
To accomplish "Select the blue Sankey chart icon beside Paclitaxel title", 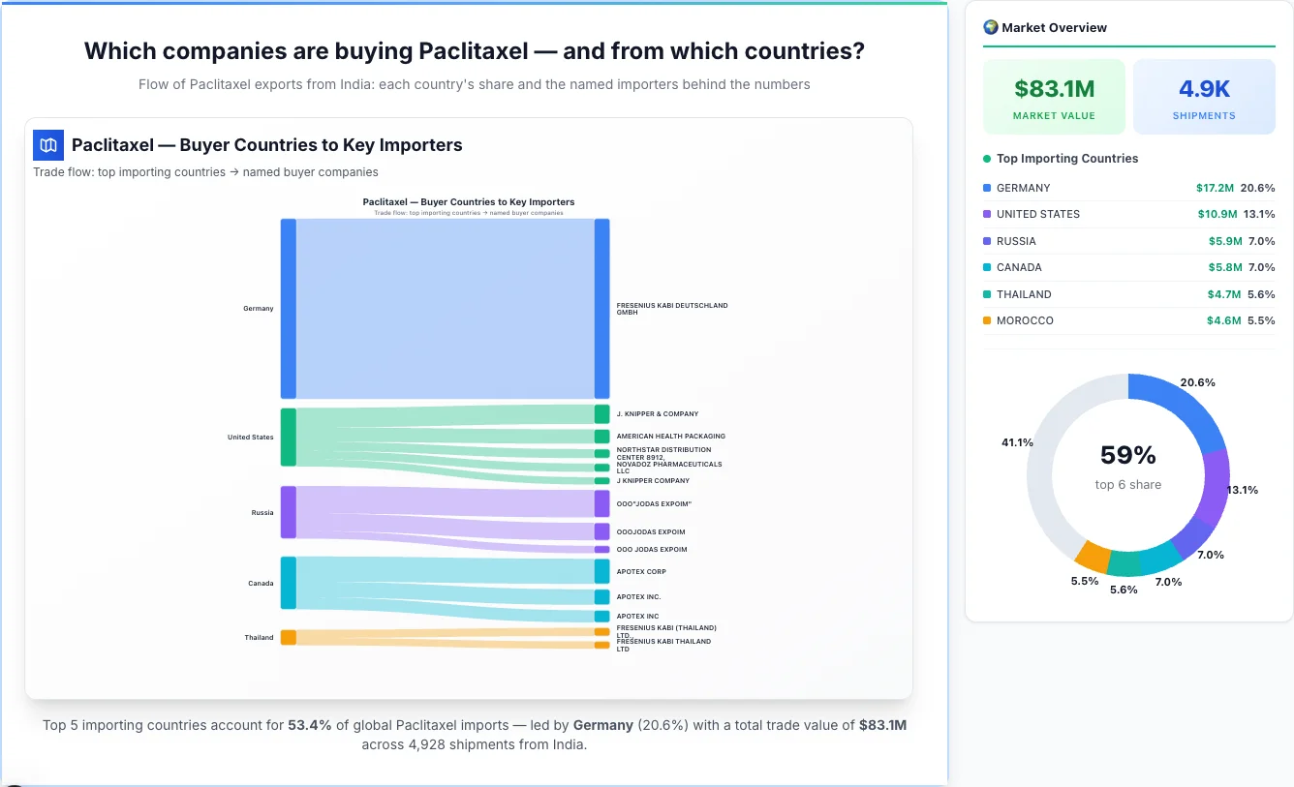I will click(x=47, y=144).
